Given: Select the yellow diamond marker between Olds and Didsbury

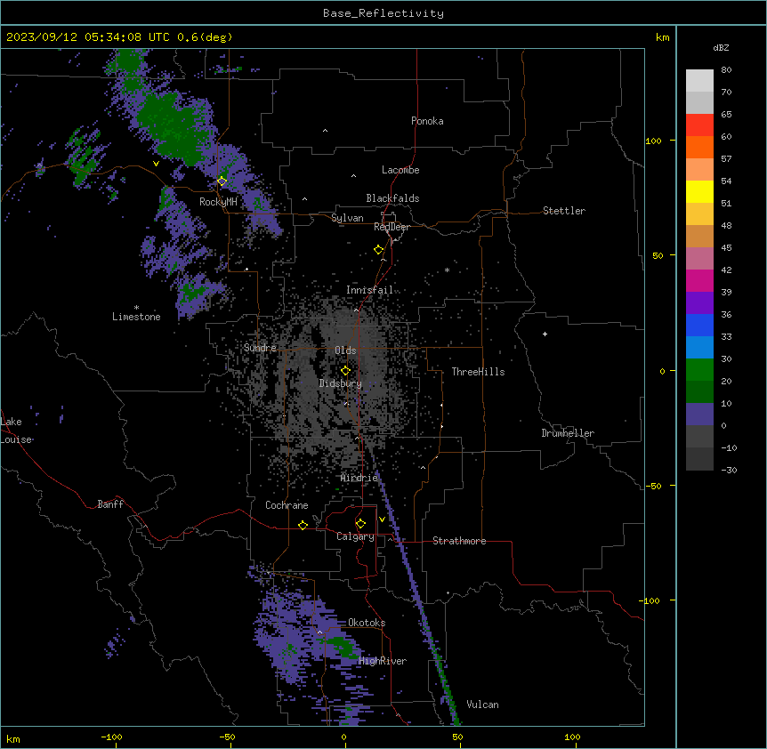Looking at the screenshot, I should pyautogui.click(x=345, y=370).
